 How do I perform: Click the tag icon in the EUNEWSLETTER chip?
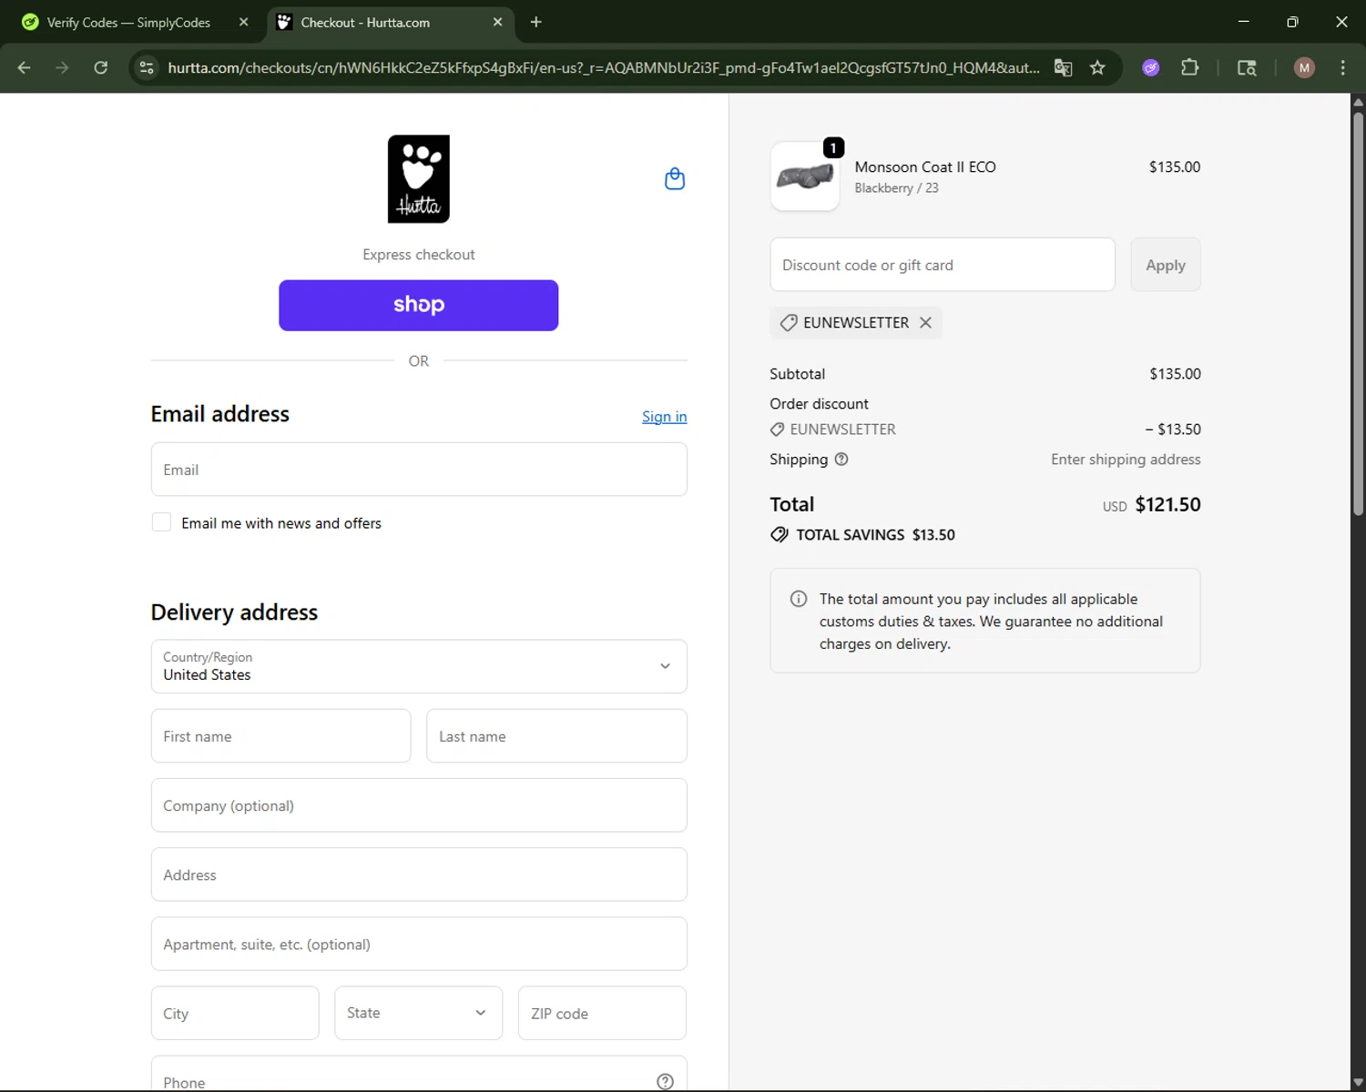pyautogui.click(x=789, y=323)
